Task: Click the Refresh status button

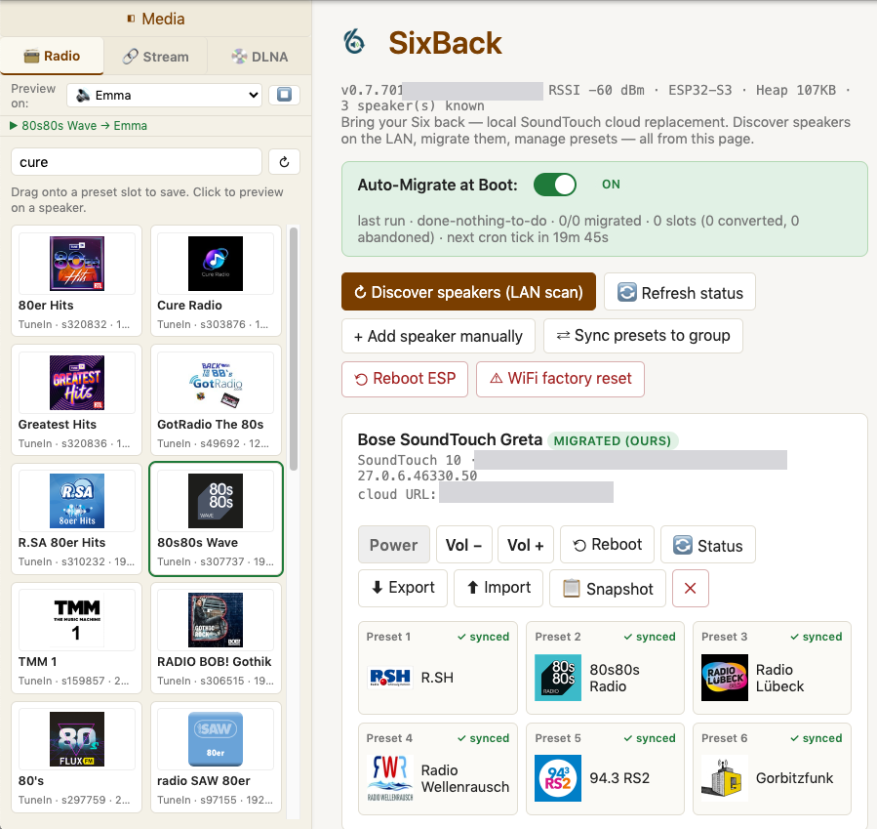Action: tap(680, 292)
